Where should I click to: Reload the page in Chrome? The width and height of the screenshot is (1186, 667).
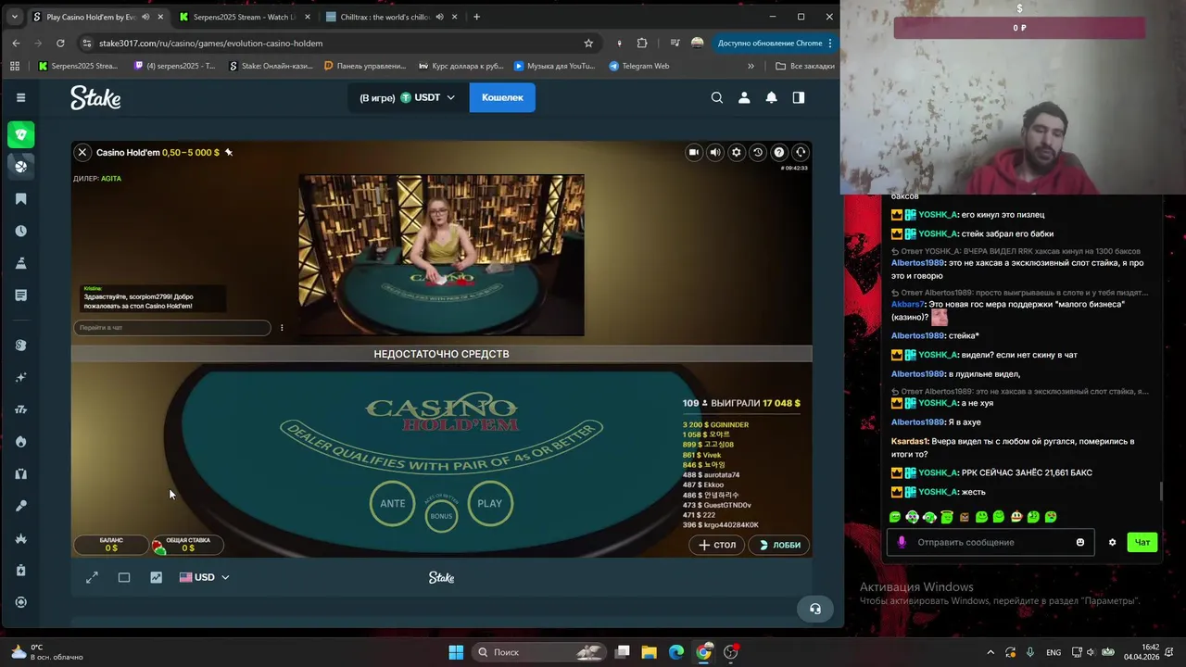click(60, 43)
